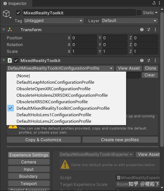Click Scale Y value field
The height and width of the screenshot is (191, 164).
click(x=115, y=51)
